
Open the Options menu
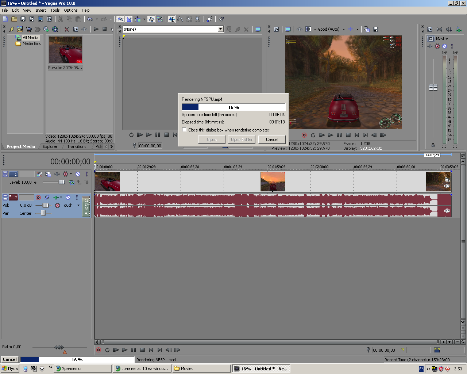coord(71,10)
